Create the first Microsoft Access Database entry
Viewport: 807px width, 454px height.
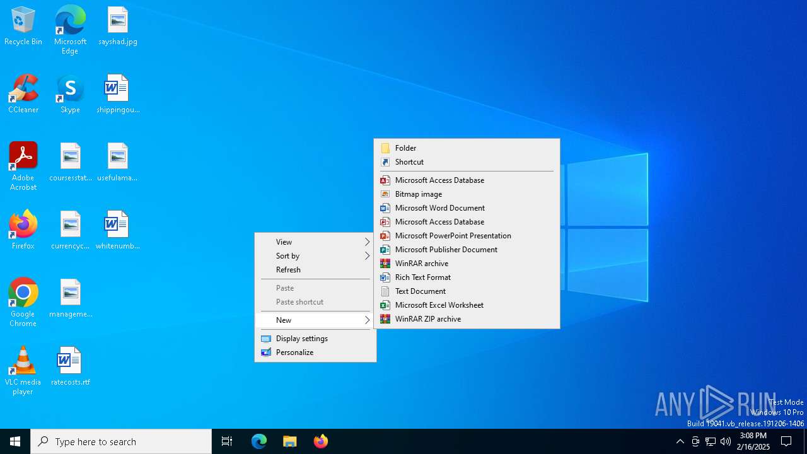coord(467,180)
